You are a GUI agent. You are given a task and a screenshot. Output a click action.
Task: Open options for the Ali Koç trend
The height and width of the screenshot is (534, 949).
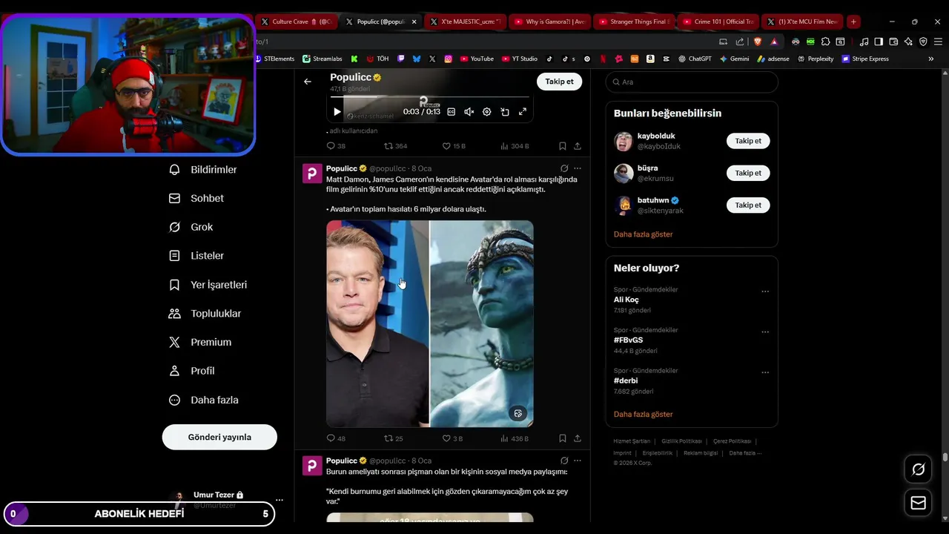click(765, 291)
